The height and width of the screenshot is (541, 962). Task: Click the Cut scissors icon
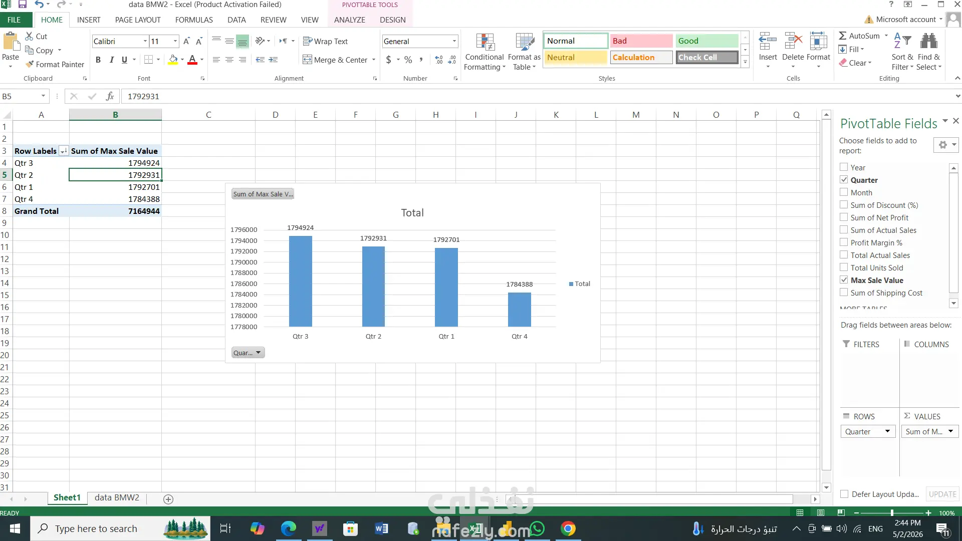(29, 36)
